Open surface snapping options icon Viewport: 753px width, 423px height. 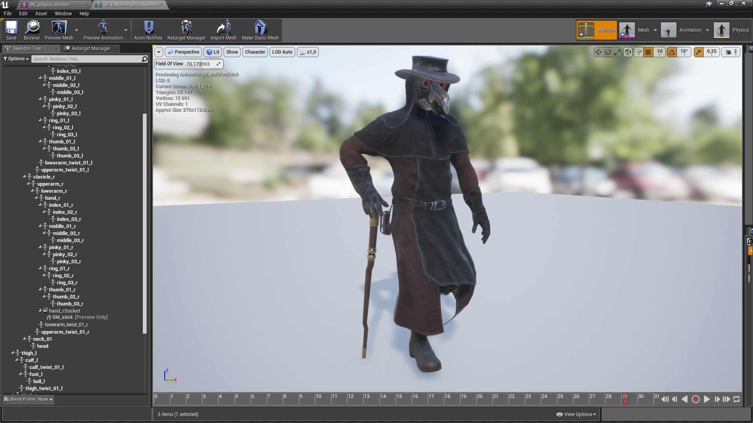click(x=639, y=52)
